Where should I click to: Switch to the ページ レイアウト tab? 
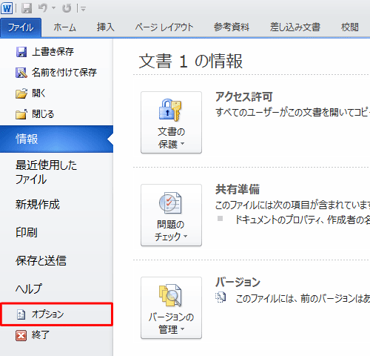click(164, 27)
